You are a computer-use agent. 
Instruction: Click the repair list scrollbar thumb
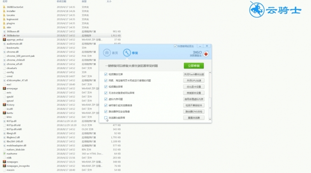(x=210, y=108)
